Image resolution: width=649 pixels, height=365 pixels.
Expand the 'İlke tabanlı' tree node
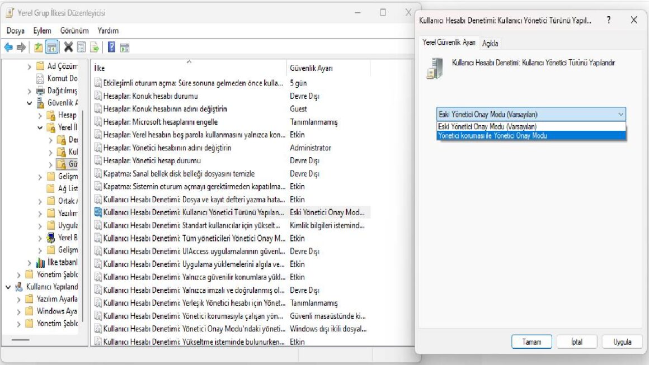(x=29, y=263)
